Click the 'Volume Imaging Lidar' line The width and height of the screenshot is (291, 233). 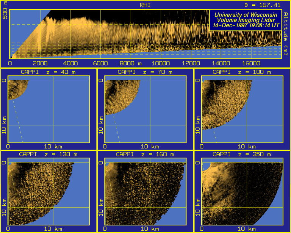tap(246, 20)
